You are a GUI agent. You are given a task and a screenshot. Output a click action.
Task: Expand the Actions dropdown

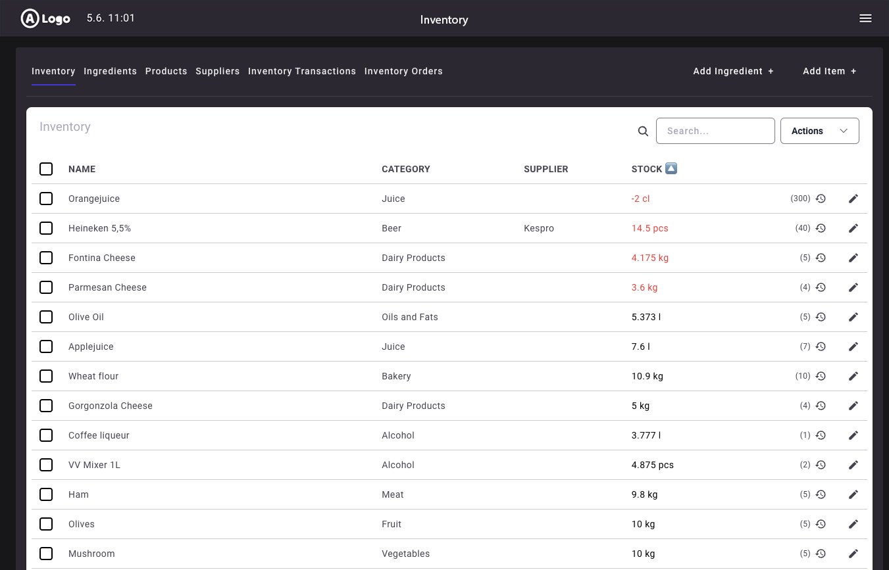pos(819,131)
